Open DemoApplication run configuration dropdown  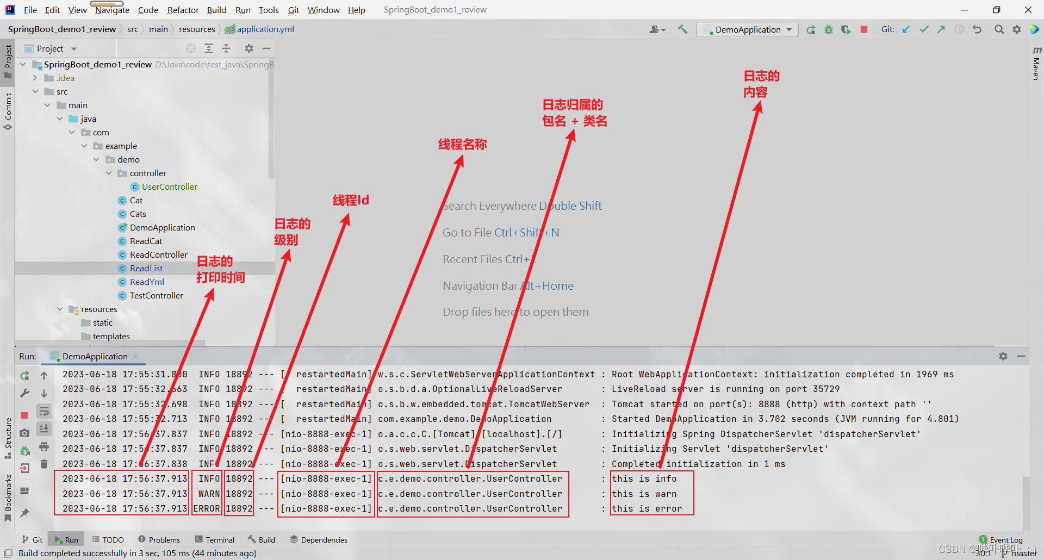pos(747,29)
